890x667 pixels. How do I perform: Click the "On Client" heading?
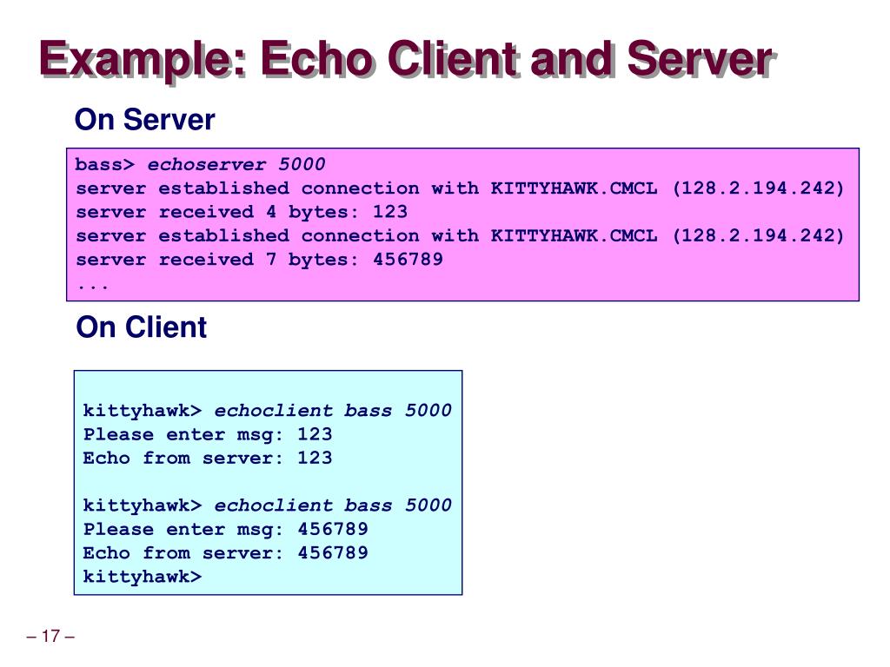tap(142, 327)
